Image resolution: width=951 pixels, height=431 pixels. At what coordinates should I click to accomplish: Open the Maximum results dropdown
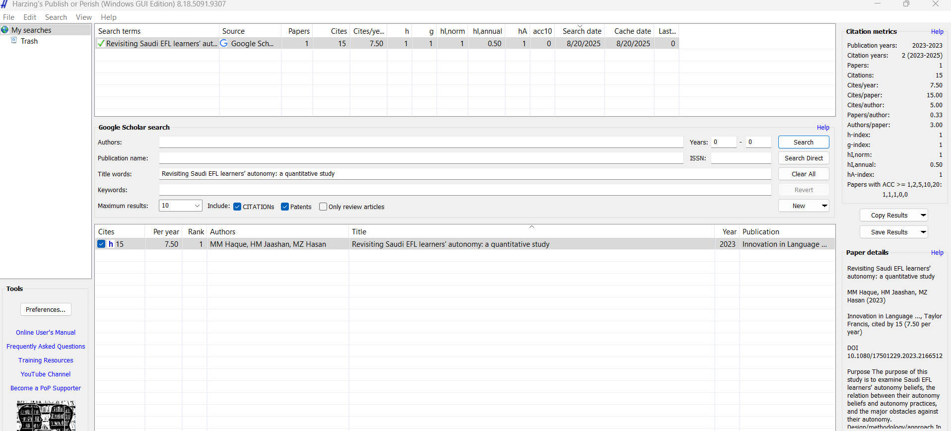point(197,206)
